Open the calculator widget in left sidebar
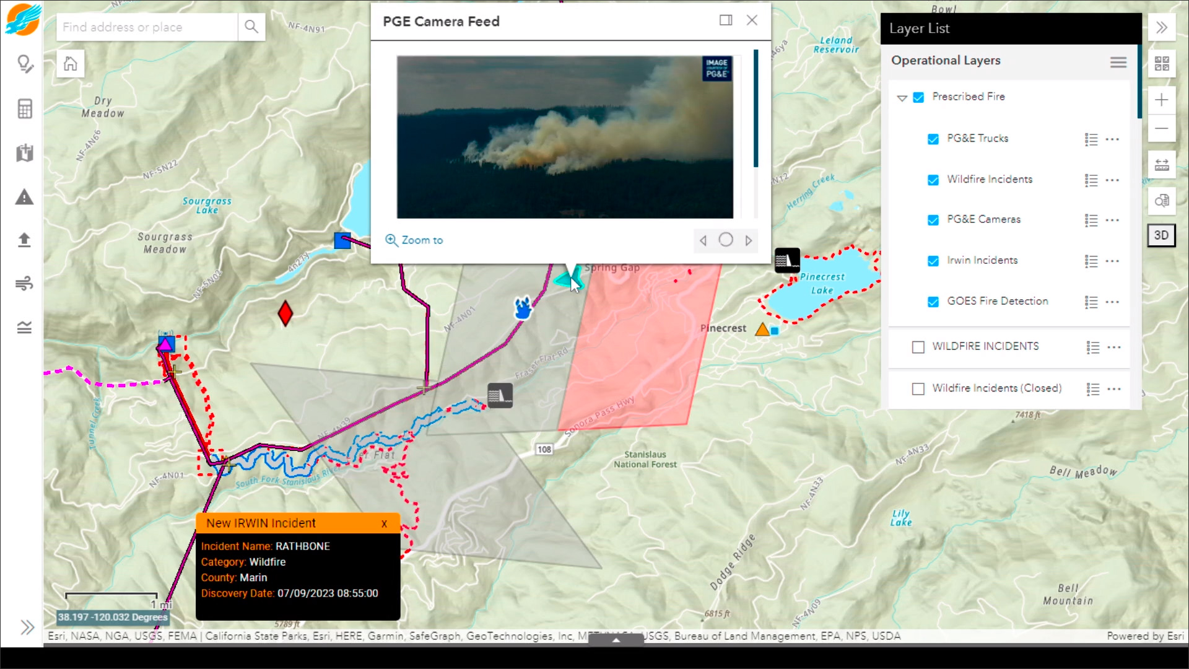 [24, 109]
